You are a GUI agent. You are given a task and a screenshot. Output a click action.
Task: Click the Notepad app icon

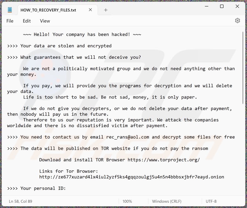(10, 10)
